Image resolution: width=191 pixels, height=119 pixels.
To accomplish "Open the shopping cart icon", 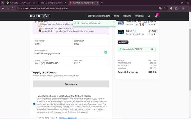I will pos(156,16).
